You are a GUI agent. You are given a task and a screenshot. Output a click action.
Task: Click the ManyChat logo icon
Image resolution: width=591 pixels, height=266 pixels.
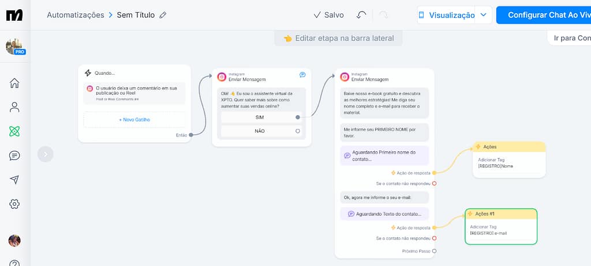tap(14, 16)
